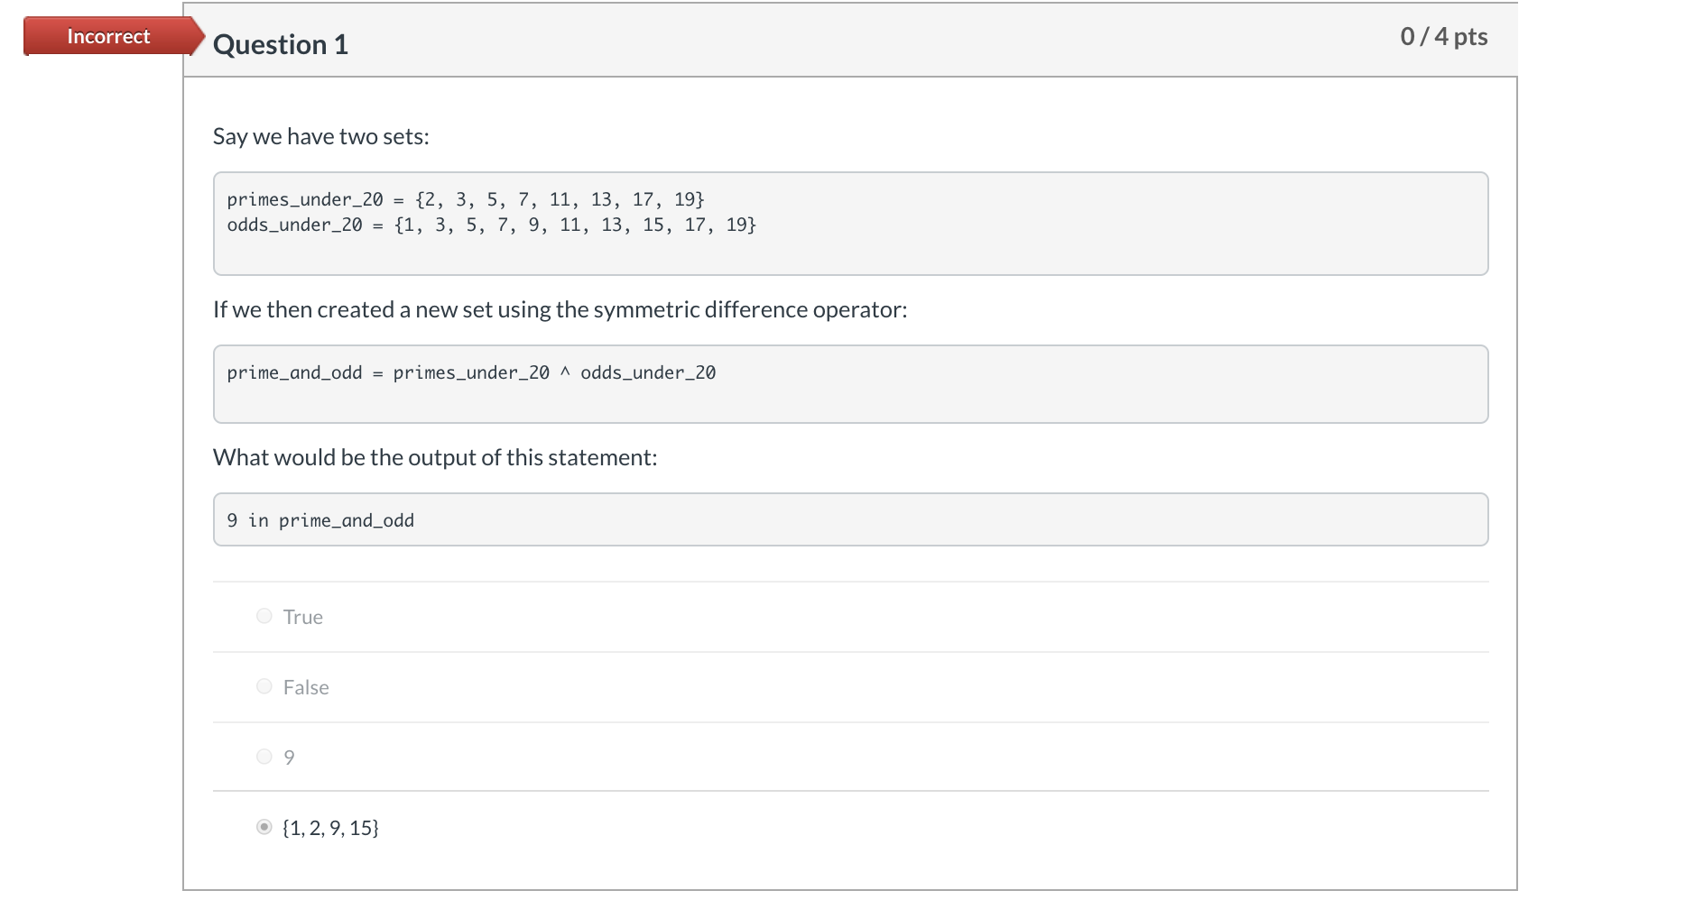Click the 0 / 4 pts score

1443,36
